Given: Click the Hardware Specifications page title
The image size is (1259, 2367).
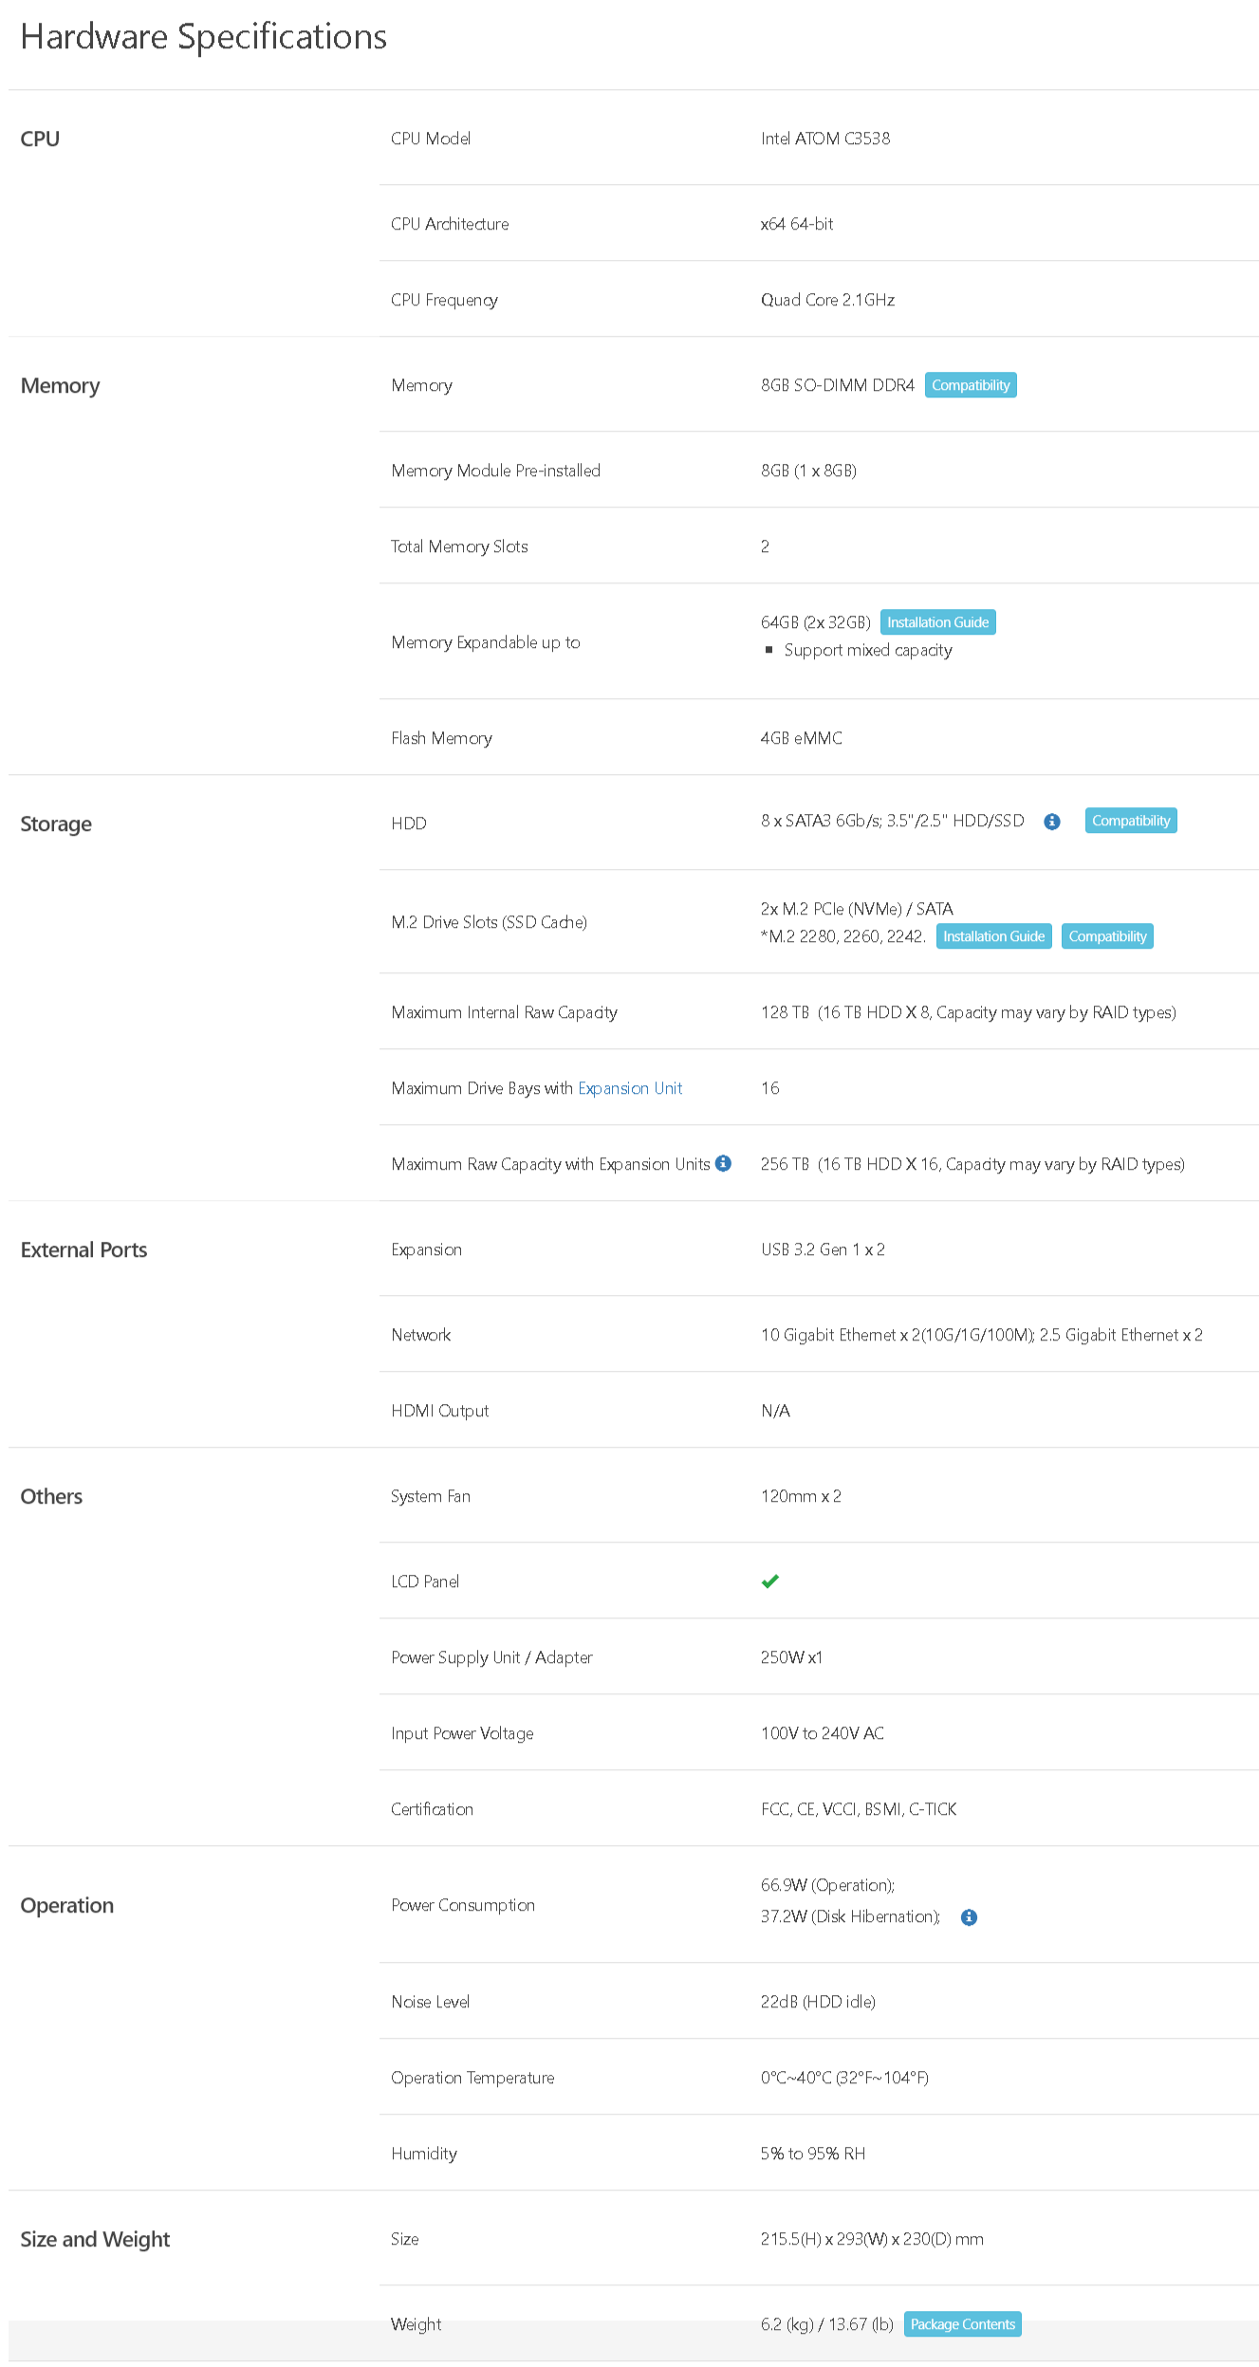Looking at the screenshot, I should (204, 37).
